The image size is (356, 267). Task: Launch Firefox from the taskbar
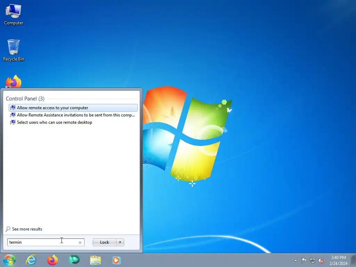(x=52, y=260)
